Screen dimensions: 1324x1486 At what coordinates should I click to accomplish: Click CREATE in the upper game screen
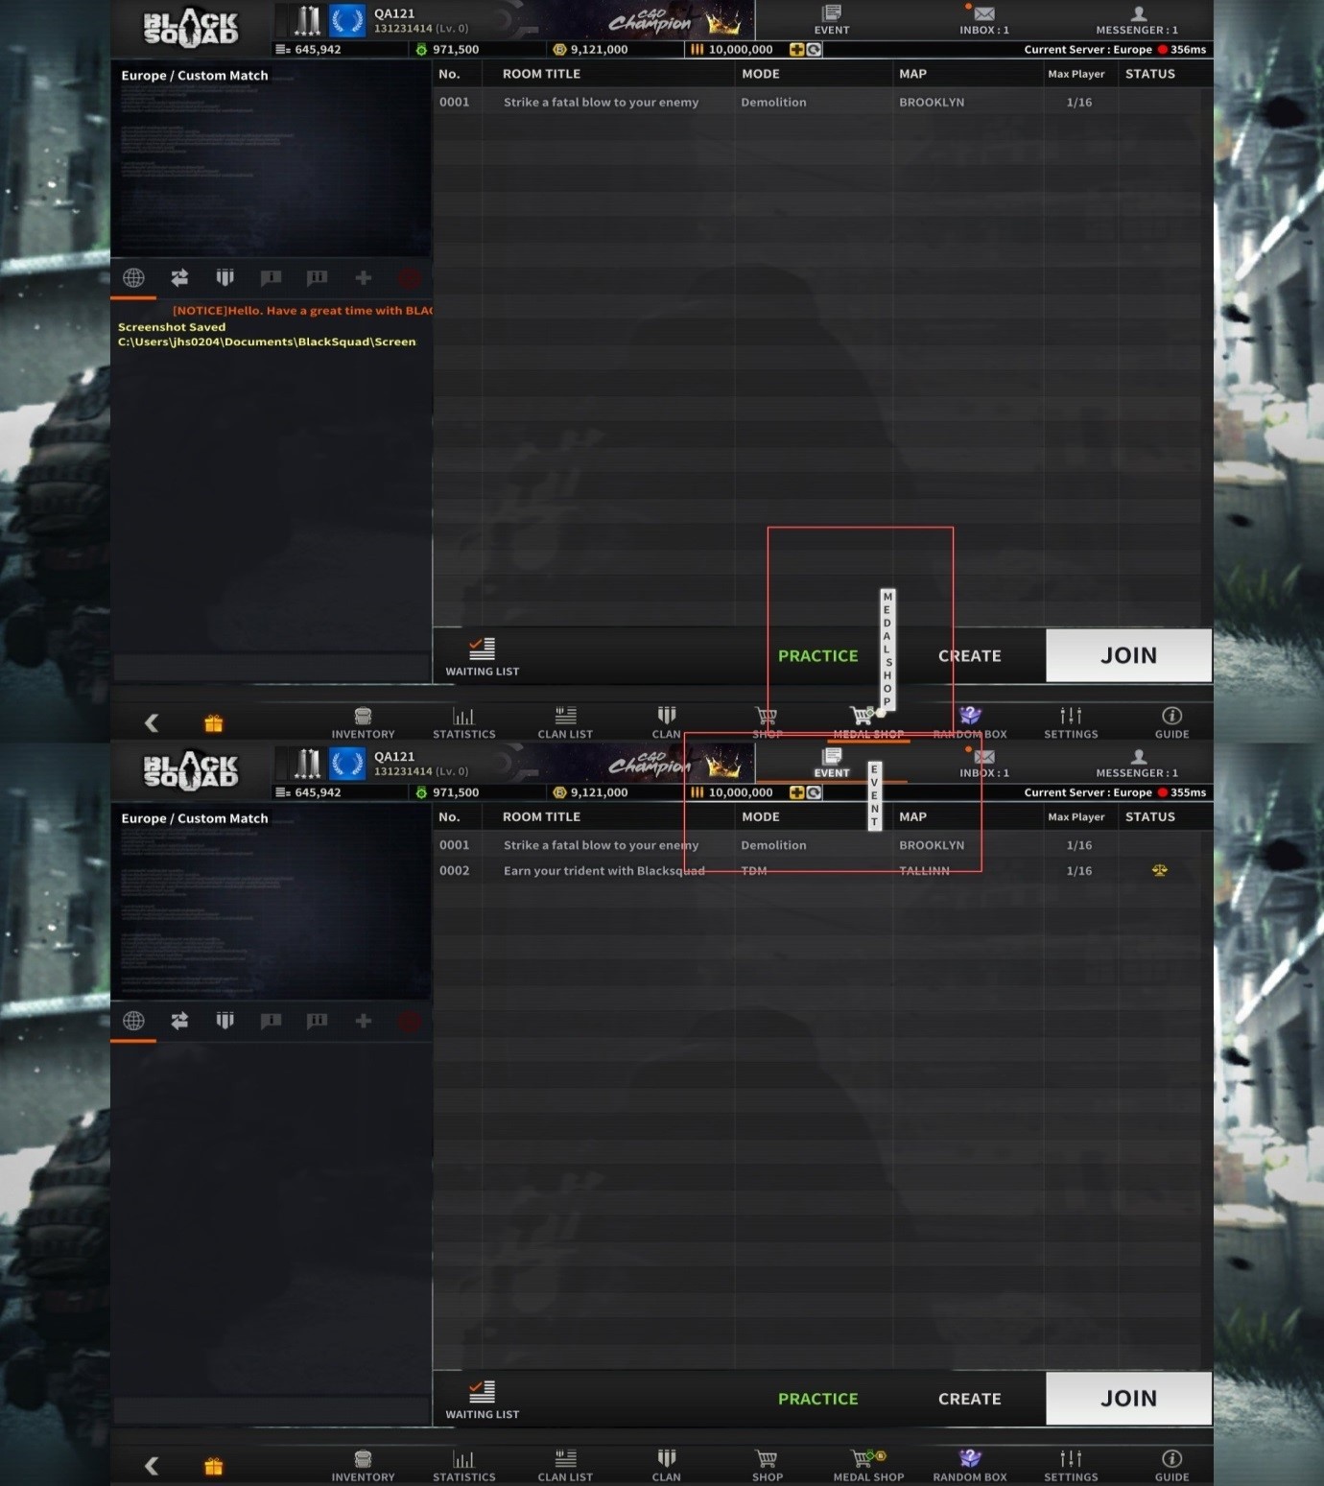(x=970, y=656)
